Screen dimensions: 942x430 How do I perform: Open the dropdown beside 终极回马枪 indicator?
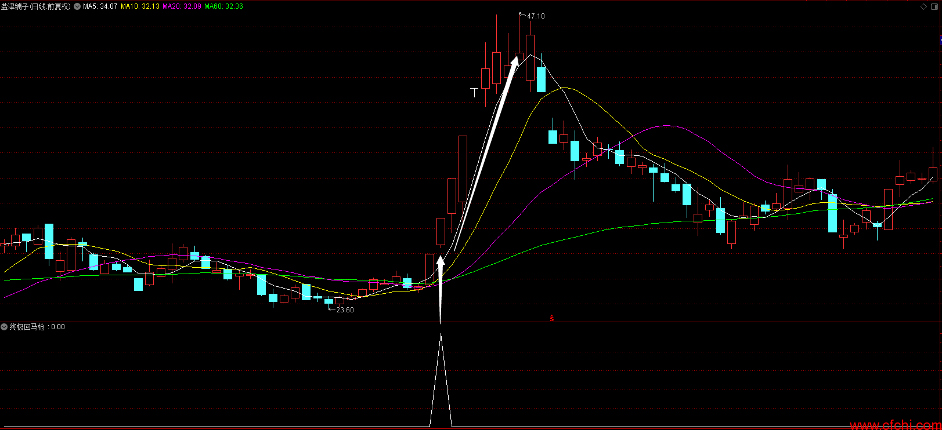[x=4, y=327]
